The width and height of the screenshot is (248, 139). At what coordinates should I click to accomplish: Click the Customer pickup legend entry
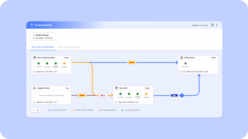[130, 110]
